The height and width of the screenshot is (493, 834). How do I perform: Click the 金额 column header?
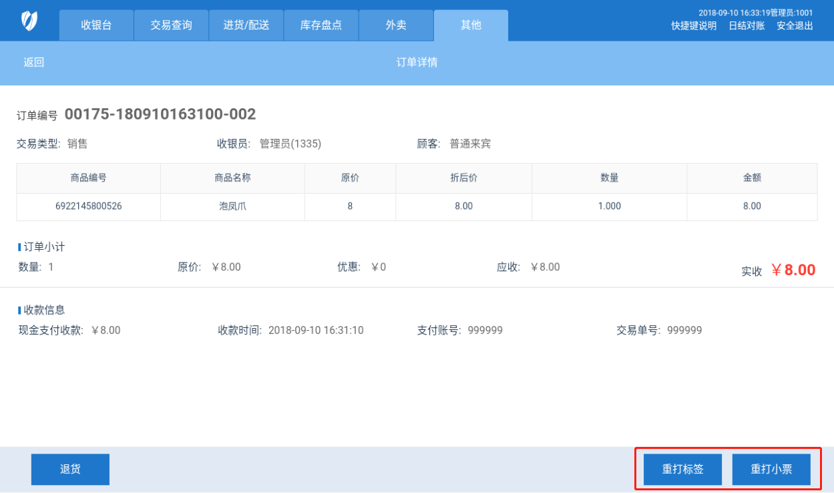(x=752, y=178)
